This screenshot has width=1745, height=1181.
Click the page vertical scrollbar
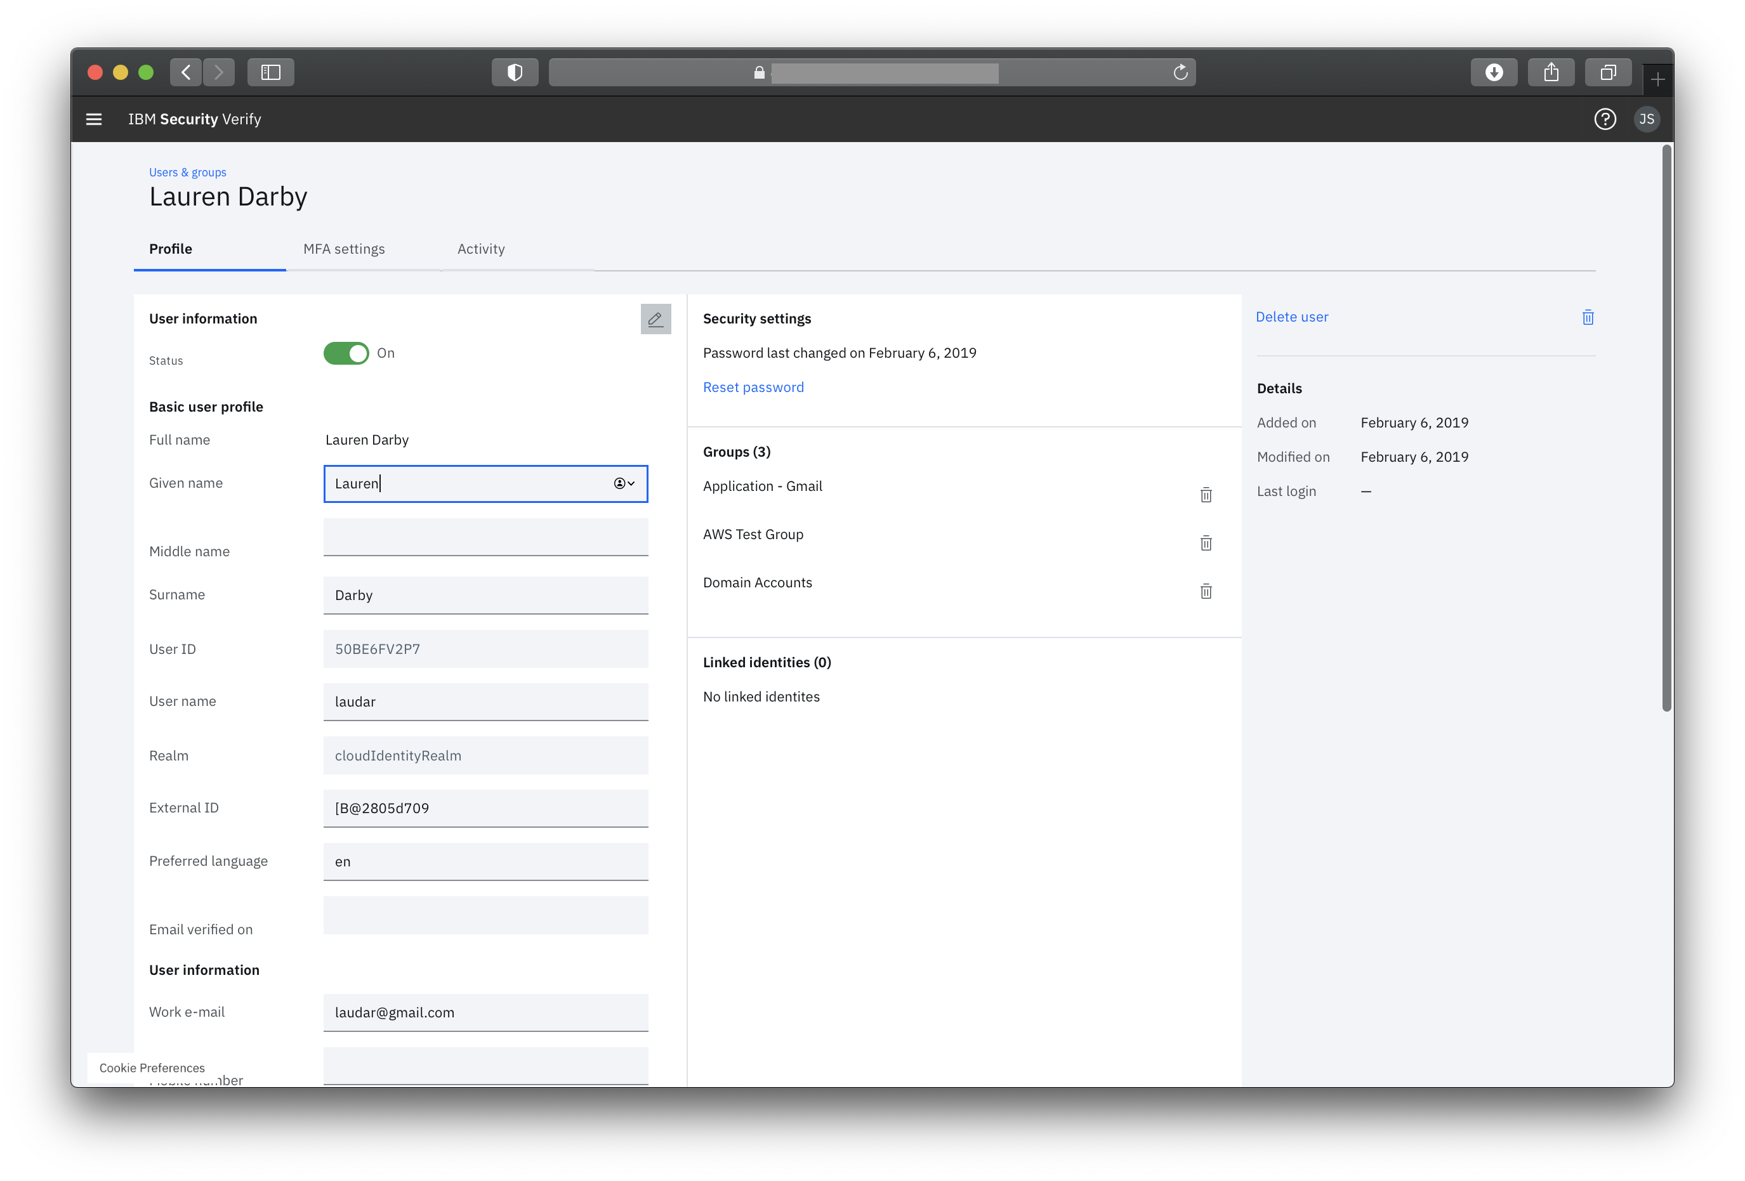(x=1666, y=427)
